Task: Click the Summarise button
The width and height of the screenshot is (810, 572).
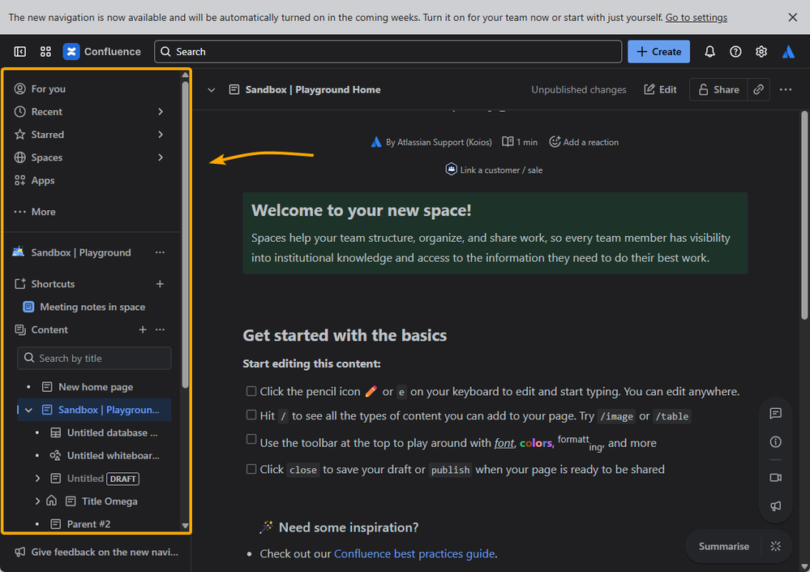Action: pos(724,546)
